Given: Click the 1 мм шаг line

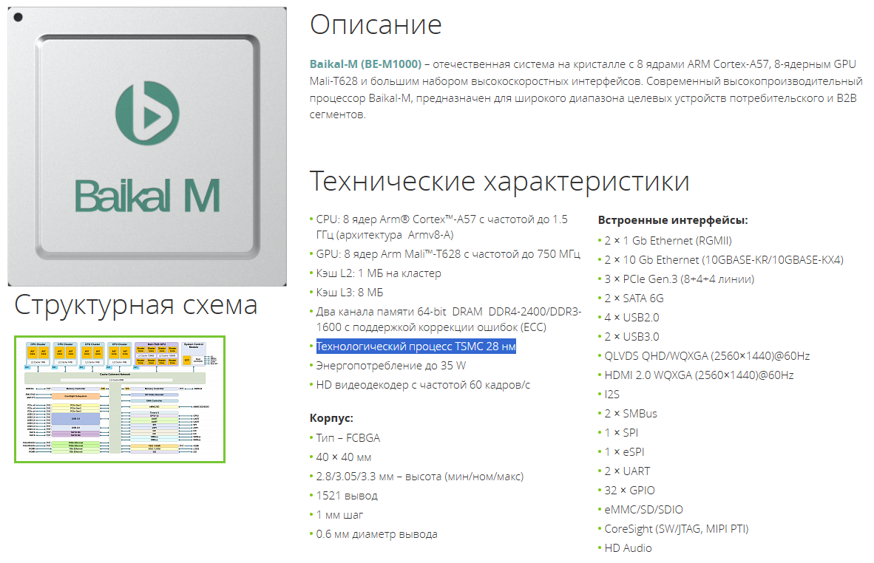Looking at the screenshot, I should 339,515.
